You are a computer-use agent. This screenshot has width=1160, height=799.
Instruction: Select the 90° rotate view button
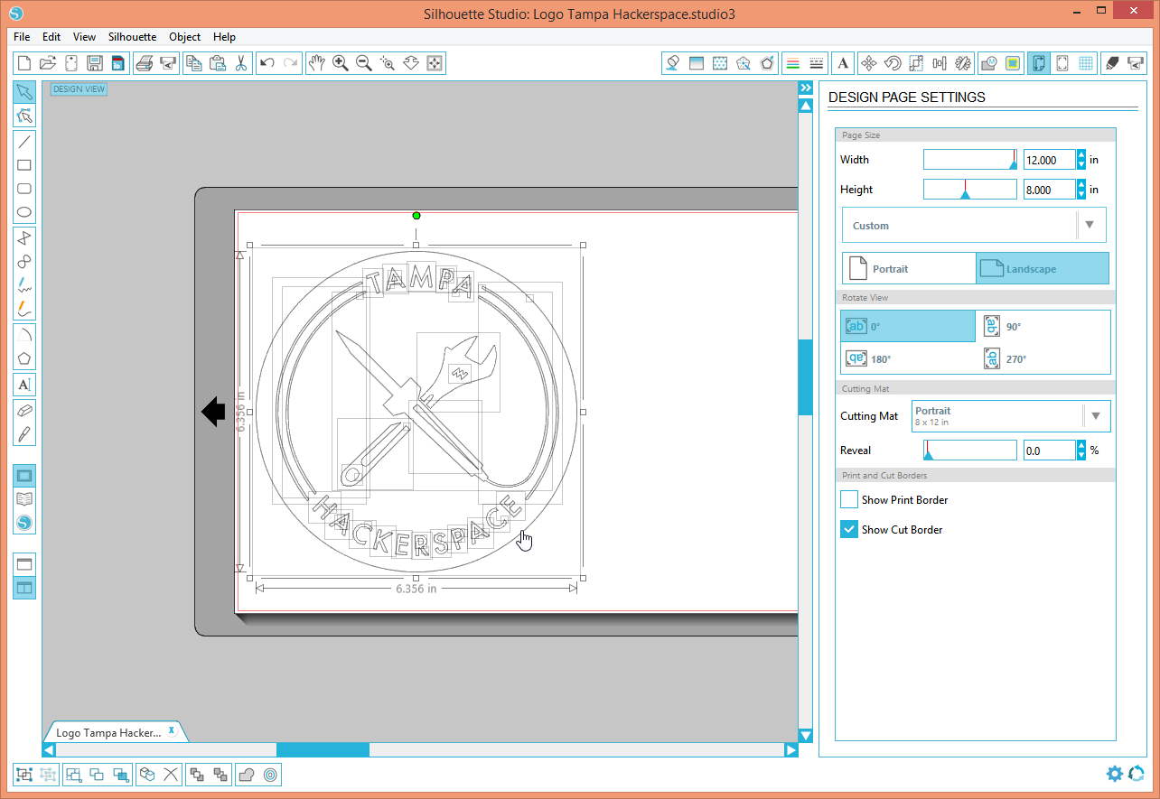tap(1003, 326)
